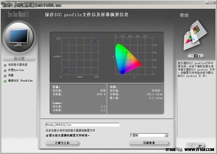Minimize the Eye-One Match window
The image size is (217, 154).
pos(207,2)
